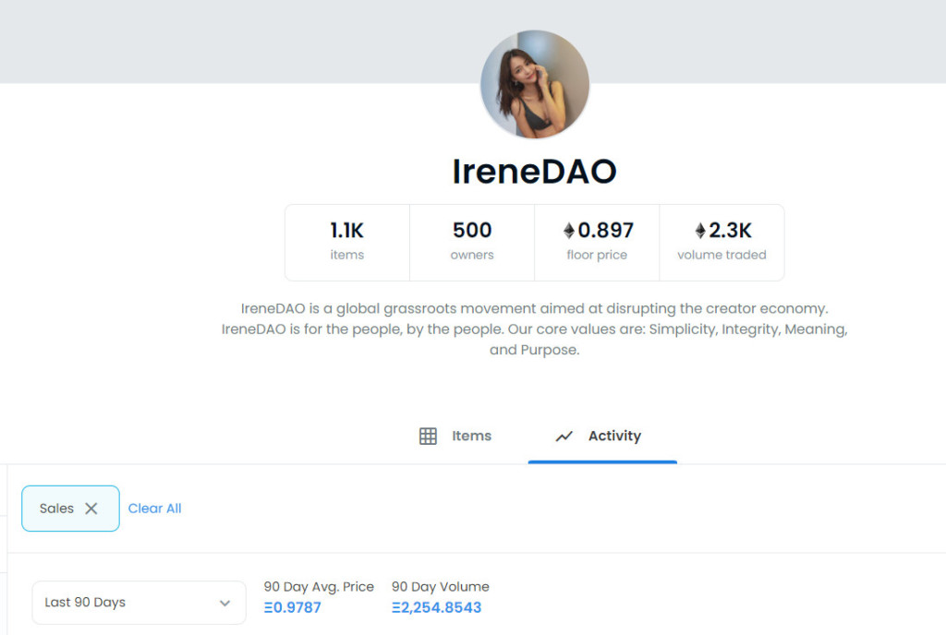The image size is (946, 635).
Task: Click the IreneDAO collection description text
Action: [x=534, y=329]
